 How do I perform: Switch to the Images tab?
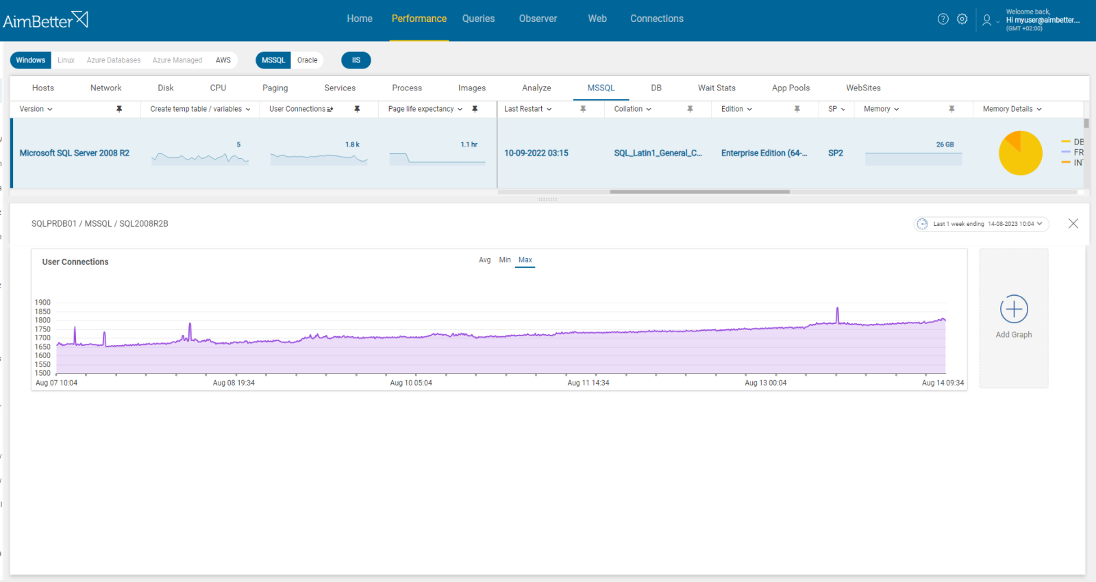click(x=472, y=88)
